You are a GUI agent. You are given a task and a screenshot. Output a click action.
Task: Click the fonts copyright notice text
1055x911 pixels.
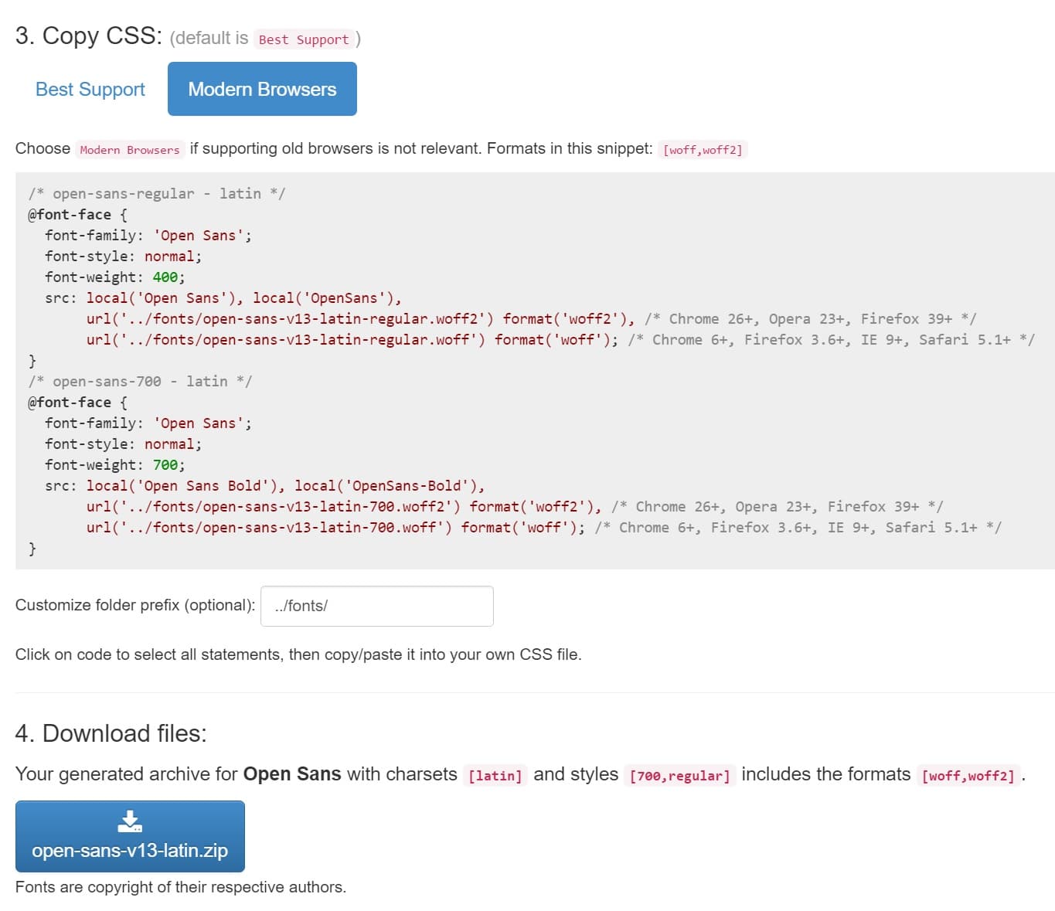pyautogui.click(x=180, y=887)
